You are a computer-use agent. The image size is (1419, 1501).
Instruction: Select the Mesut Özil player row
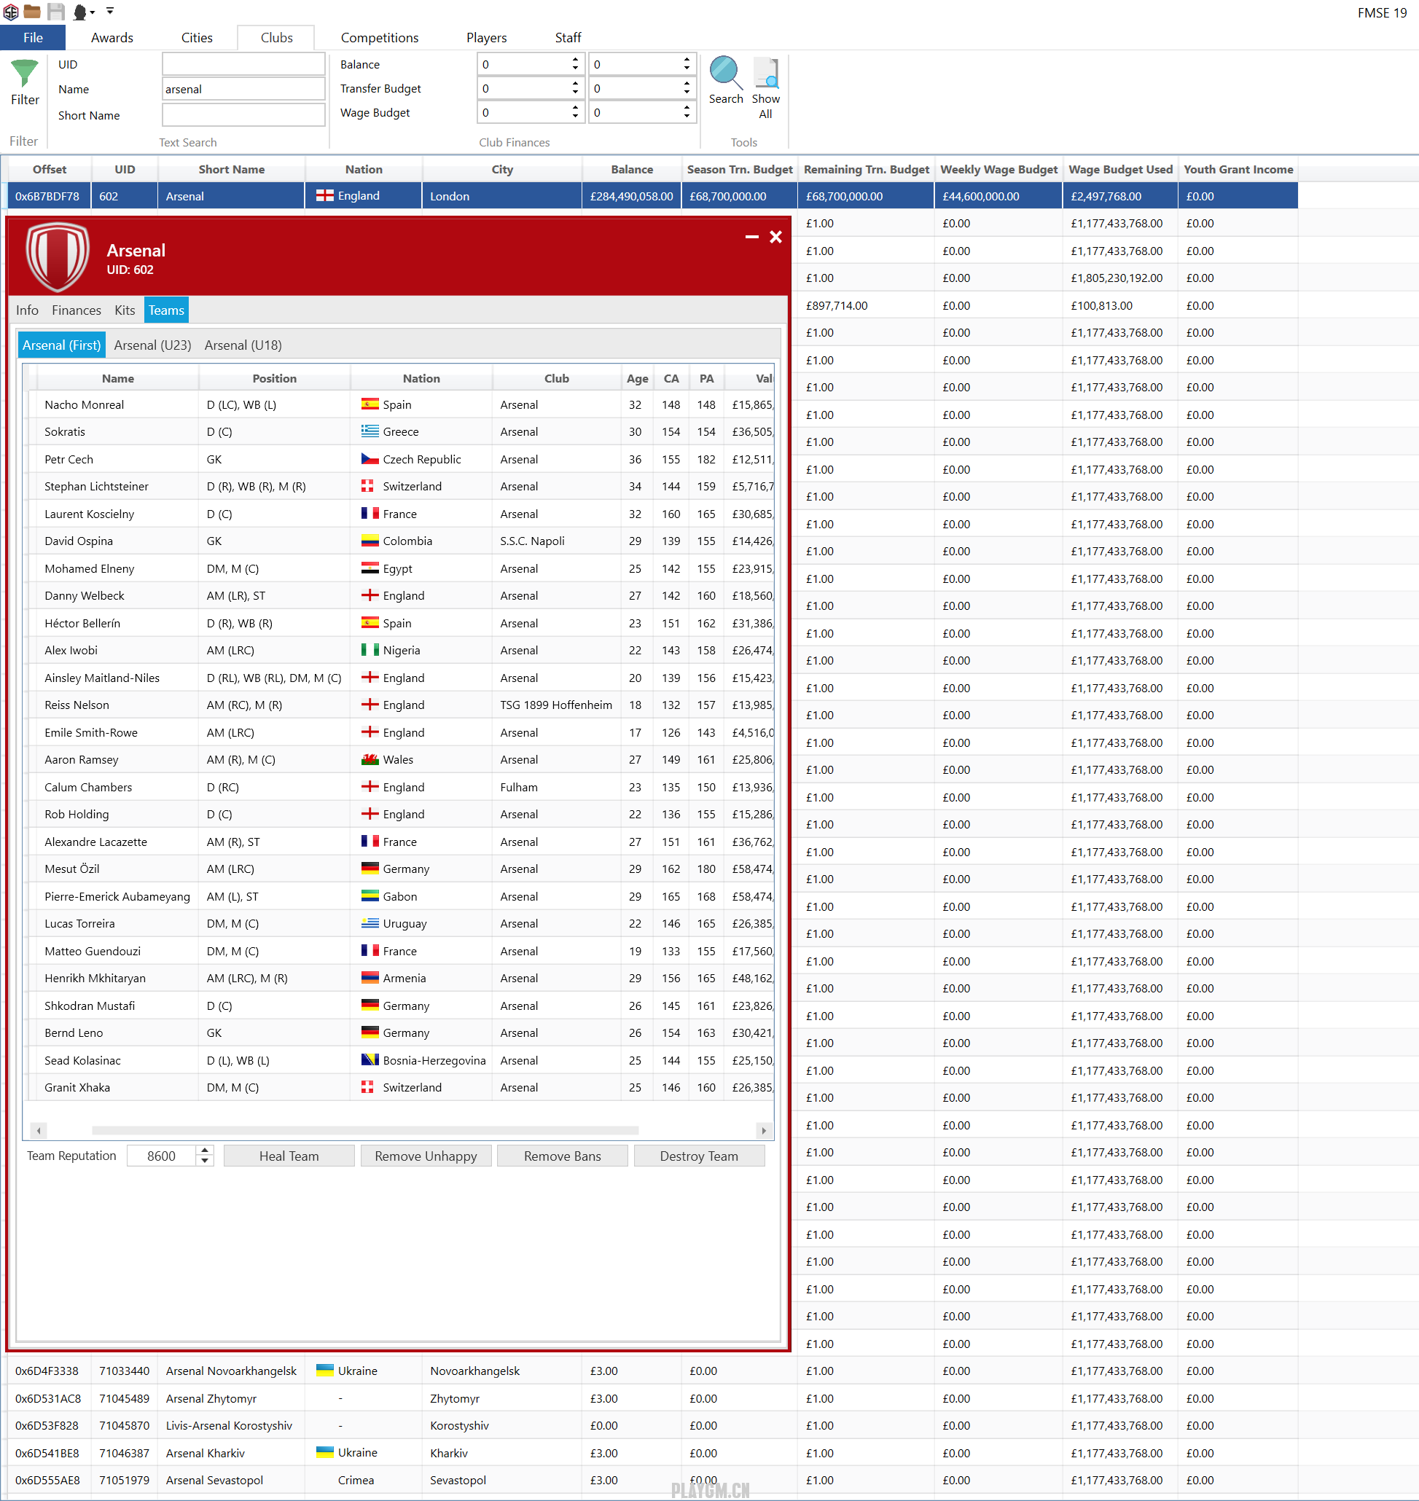[401, 869]
